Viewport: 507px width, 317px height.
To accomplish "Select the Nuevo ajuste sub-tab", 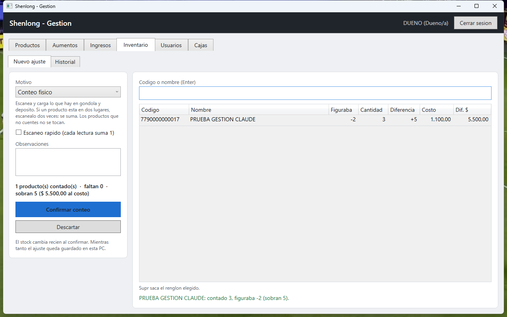I will 29,61.
